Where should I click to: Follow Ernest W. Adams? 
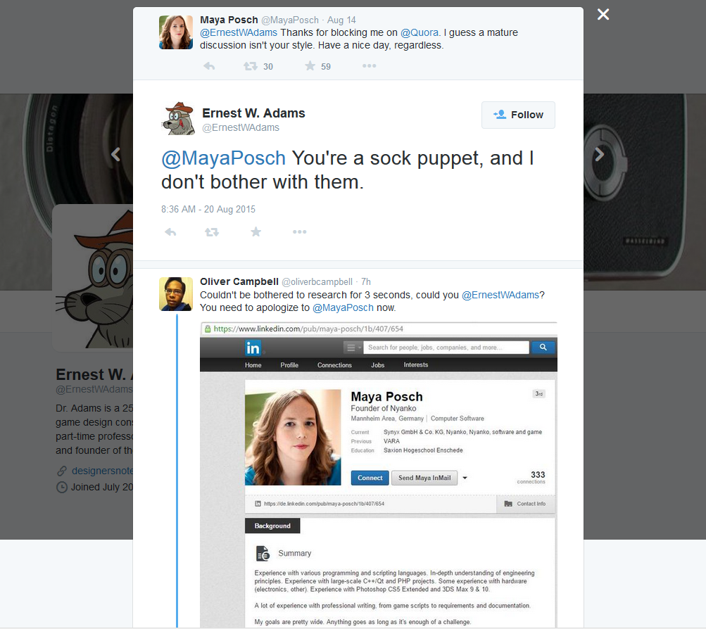[x=518, y=115]
